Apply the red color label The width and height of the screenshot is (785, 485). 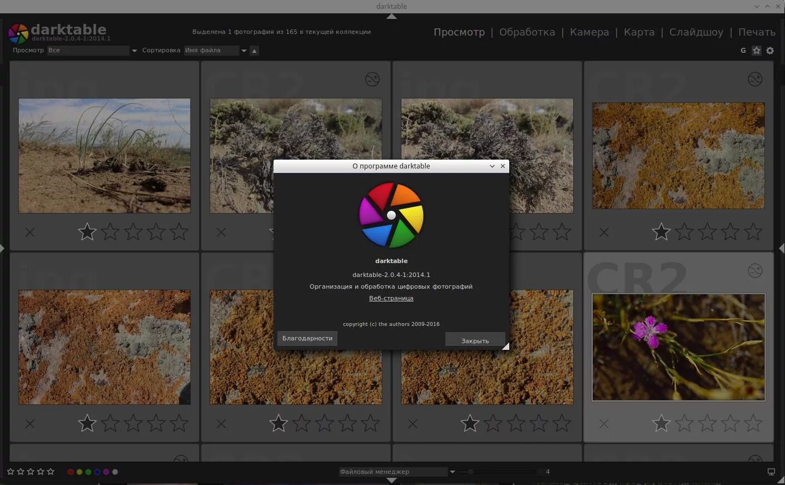[71, 472]
